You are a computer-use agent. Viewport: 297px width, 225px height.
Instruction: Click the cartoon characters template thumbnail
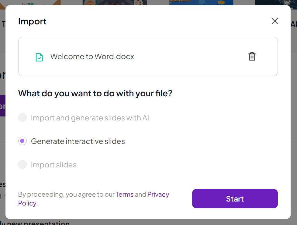pyautogui.click(x=115, y=2)
